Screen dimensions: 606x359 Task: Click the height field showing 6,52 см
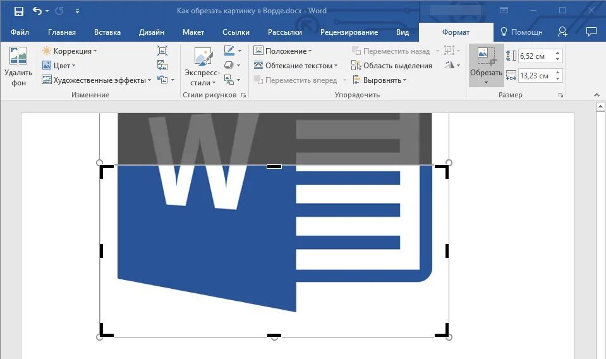pyautogui.click(x=535, y=56)
